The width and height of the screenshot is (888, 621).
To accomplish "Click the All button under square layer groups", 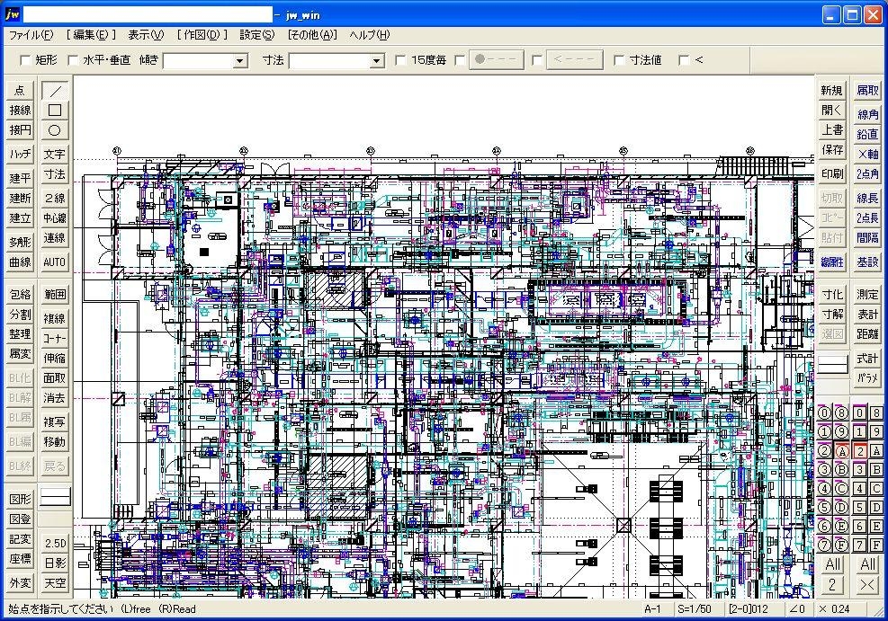I will click(x=867, y=563).
